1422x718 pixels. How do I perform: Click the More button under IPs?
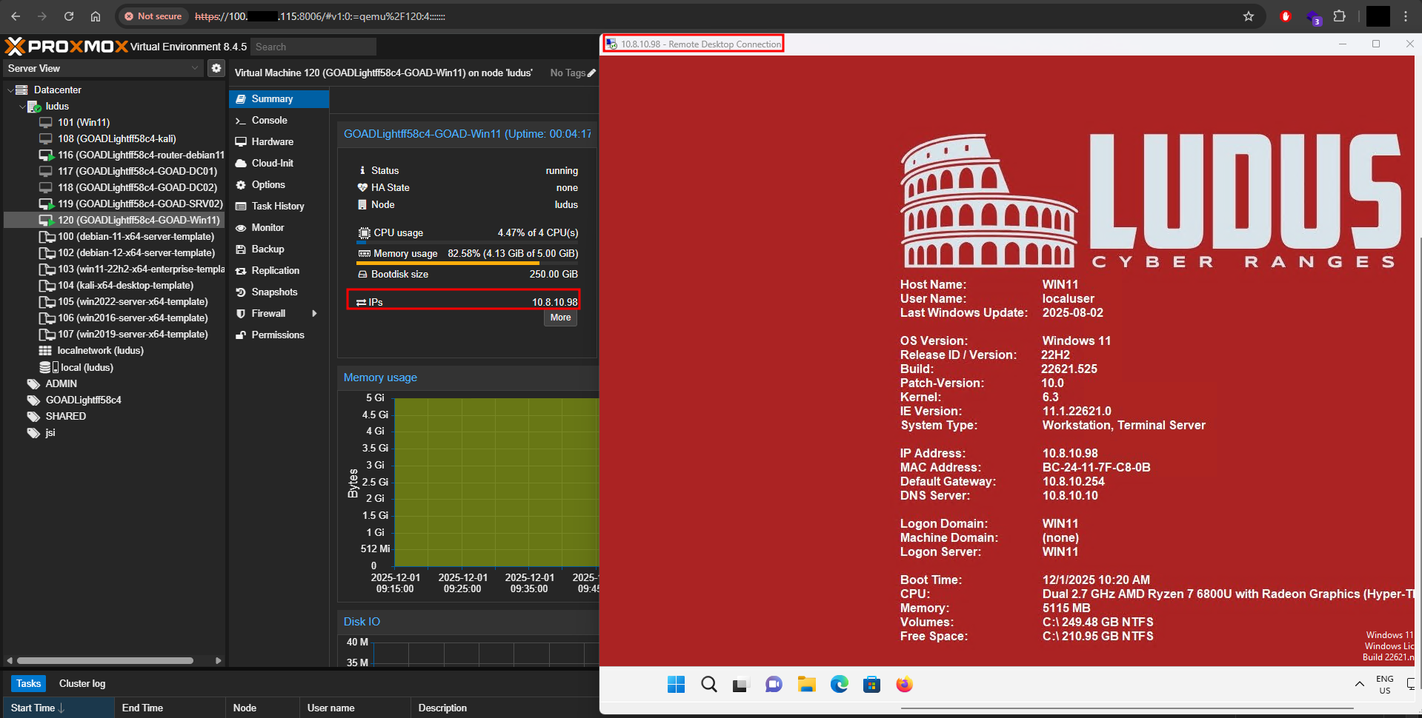coord(560,318)
